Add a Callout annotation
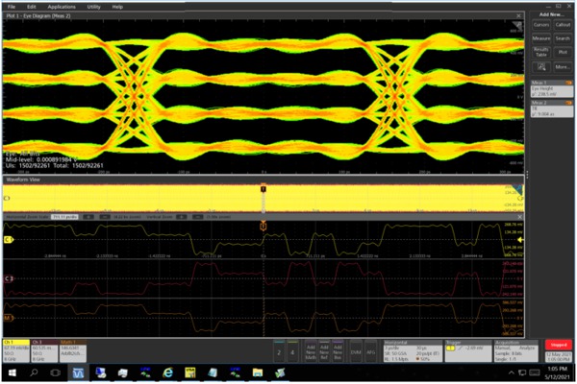Screen dimensions: 577x384 coord(563,24)
